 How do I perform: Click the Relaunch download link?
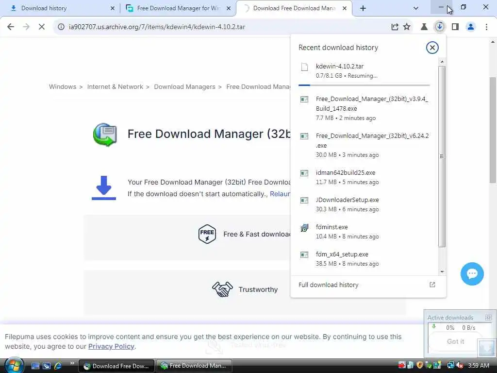(280, 194)
